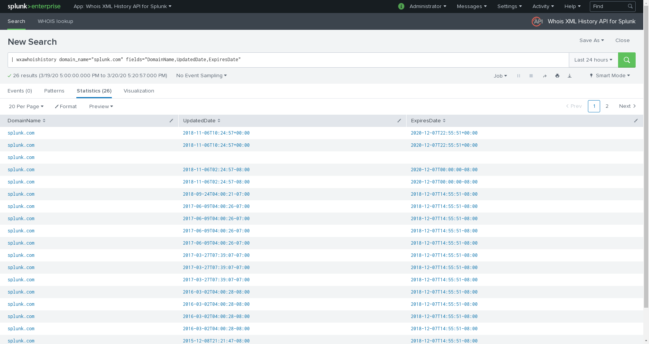Screen dimensions: 649x344
Task: Click the New Search page title
Action: (x=32, y=42)
